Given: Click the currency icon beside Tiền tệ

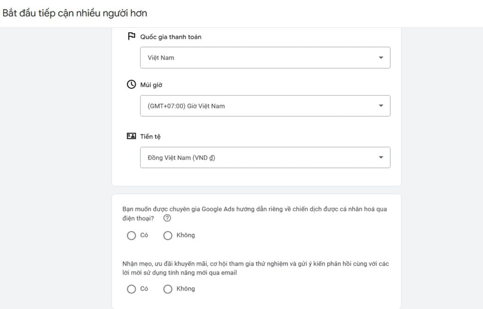Looking at the screenshot, I should (x=132, y=136).
